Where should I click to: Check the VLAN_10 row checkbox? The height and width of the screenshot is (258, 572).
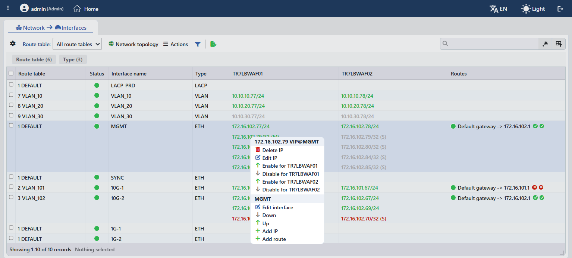11,95
